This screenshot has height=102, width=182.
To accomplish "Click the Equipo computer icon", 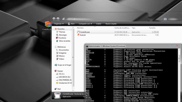I will (x=56, y=71).
